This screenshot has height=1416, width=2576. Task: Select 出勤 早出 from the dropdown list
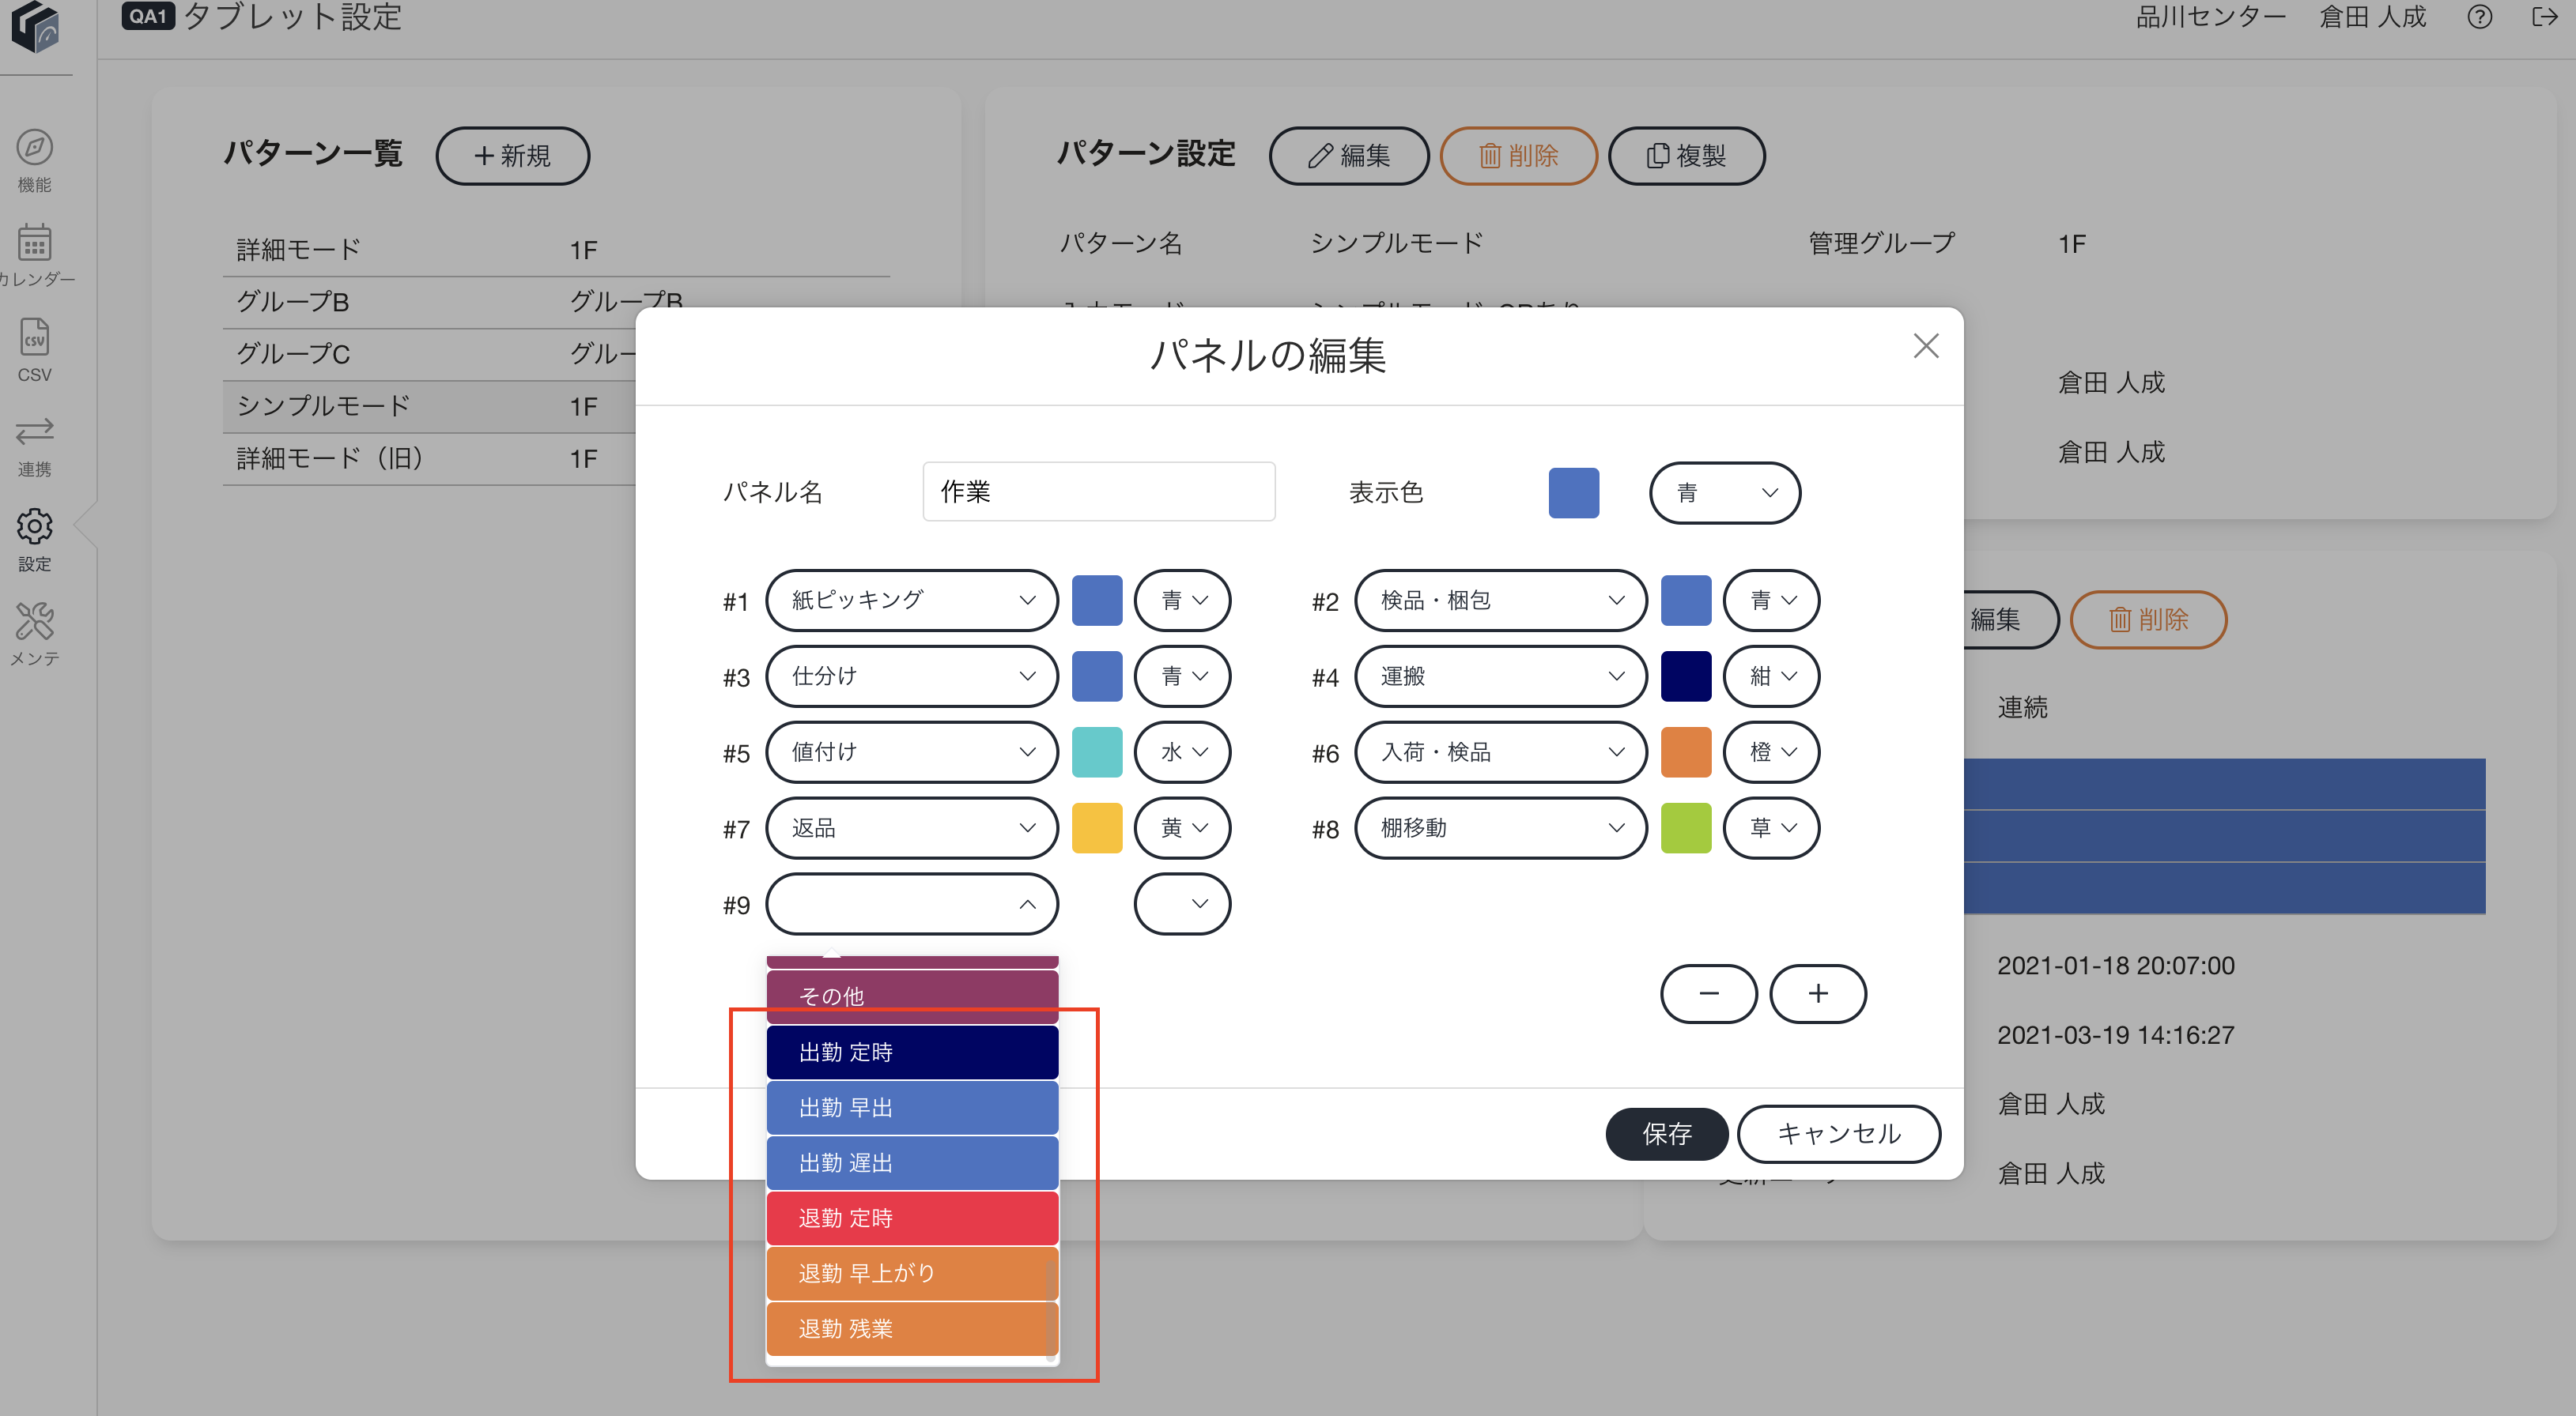(911, 1107)
